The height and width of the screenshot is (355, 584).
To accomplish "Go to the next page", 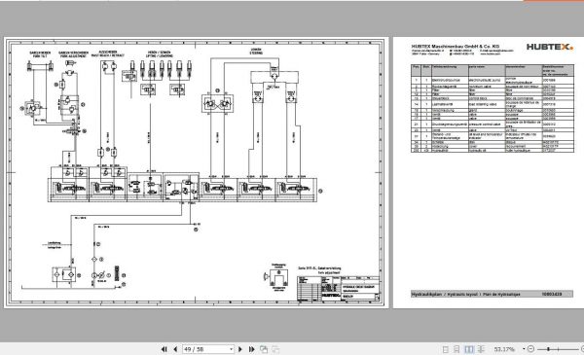I will tap(240, 349).
